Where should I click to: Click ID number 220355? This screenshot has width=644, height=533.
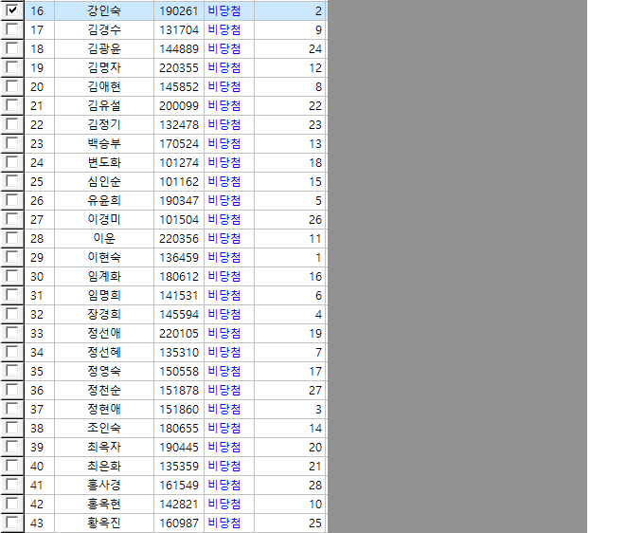click(179, 68)
